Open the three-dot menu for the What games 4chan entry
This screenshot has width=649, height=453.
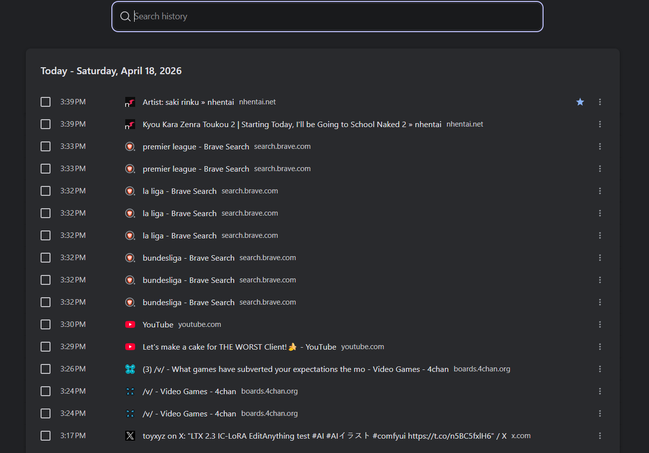click(x=600, y=369)
